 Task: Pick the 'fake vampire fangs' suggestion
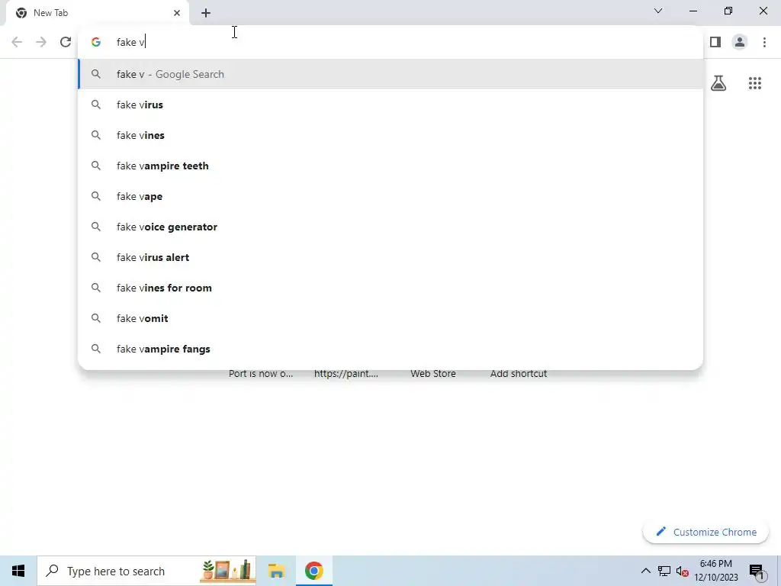[390, 349]
